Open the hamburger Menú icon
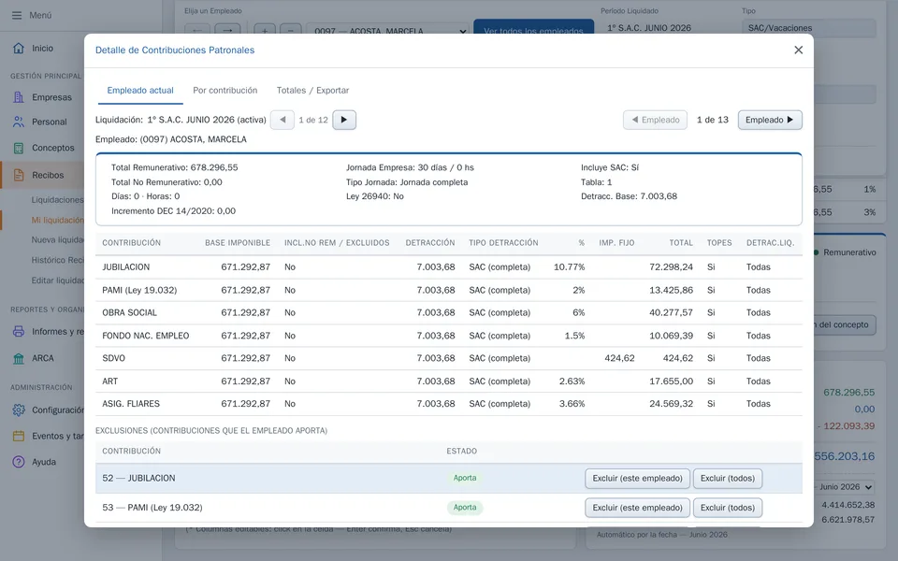This screenshot has height=561, width=898. [17, 16]
